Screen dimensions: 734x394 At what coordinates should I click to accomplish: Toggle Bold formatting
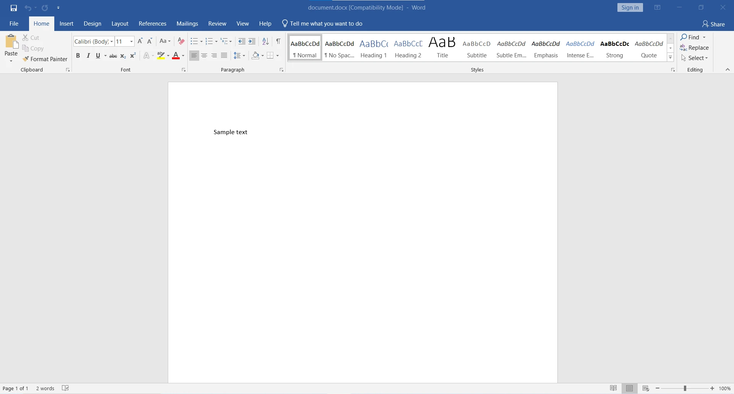tap(78, 56)
